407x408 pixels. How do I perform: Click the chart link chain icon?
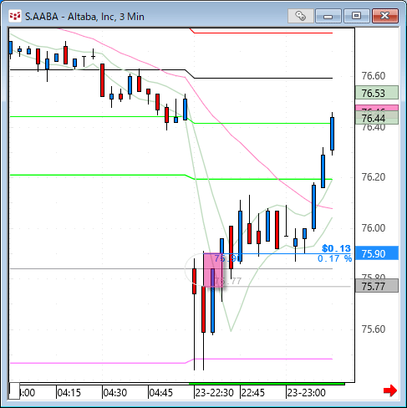(x=301, y=16)
